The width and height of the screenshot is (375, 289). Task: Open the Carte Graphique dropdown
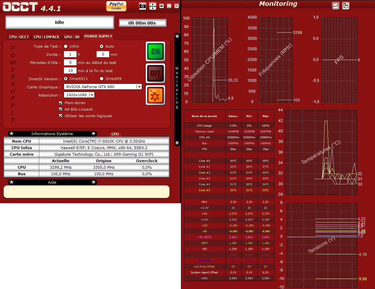tap(139, 87)
